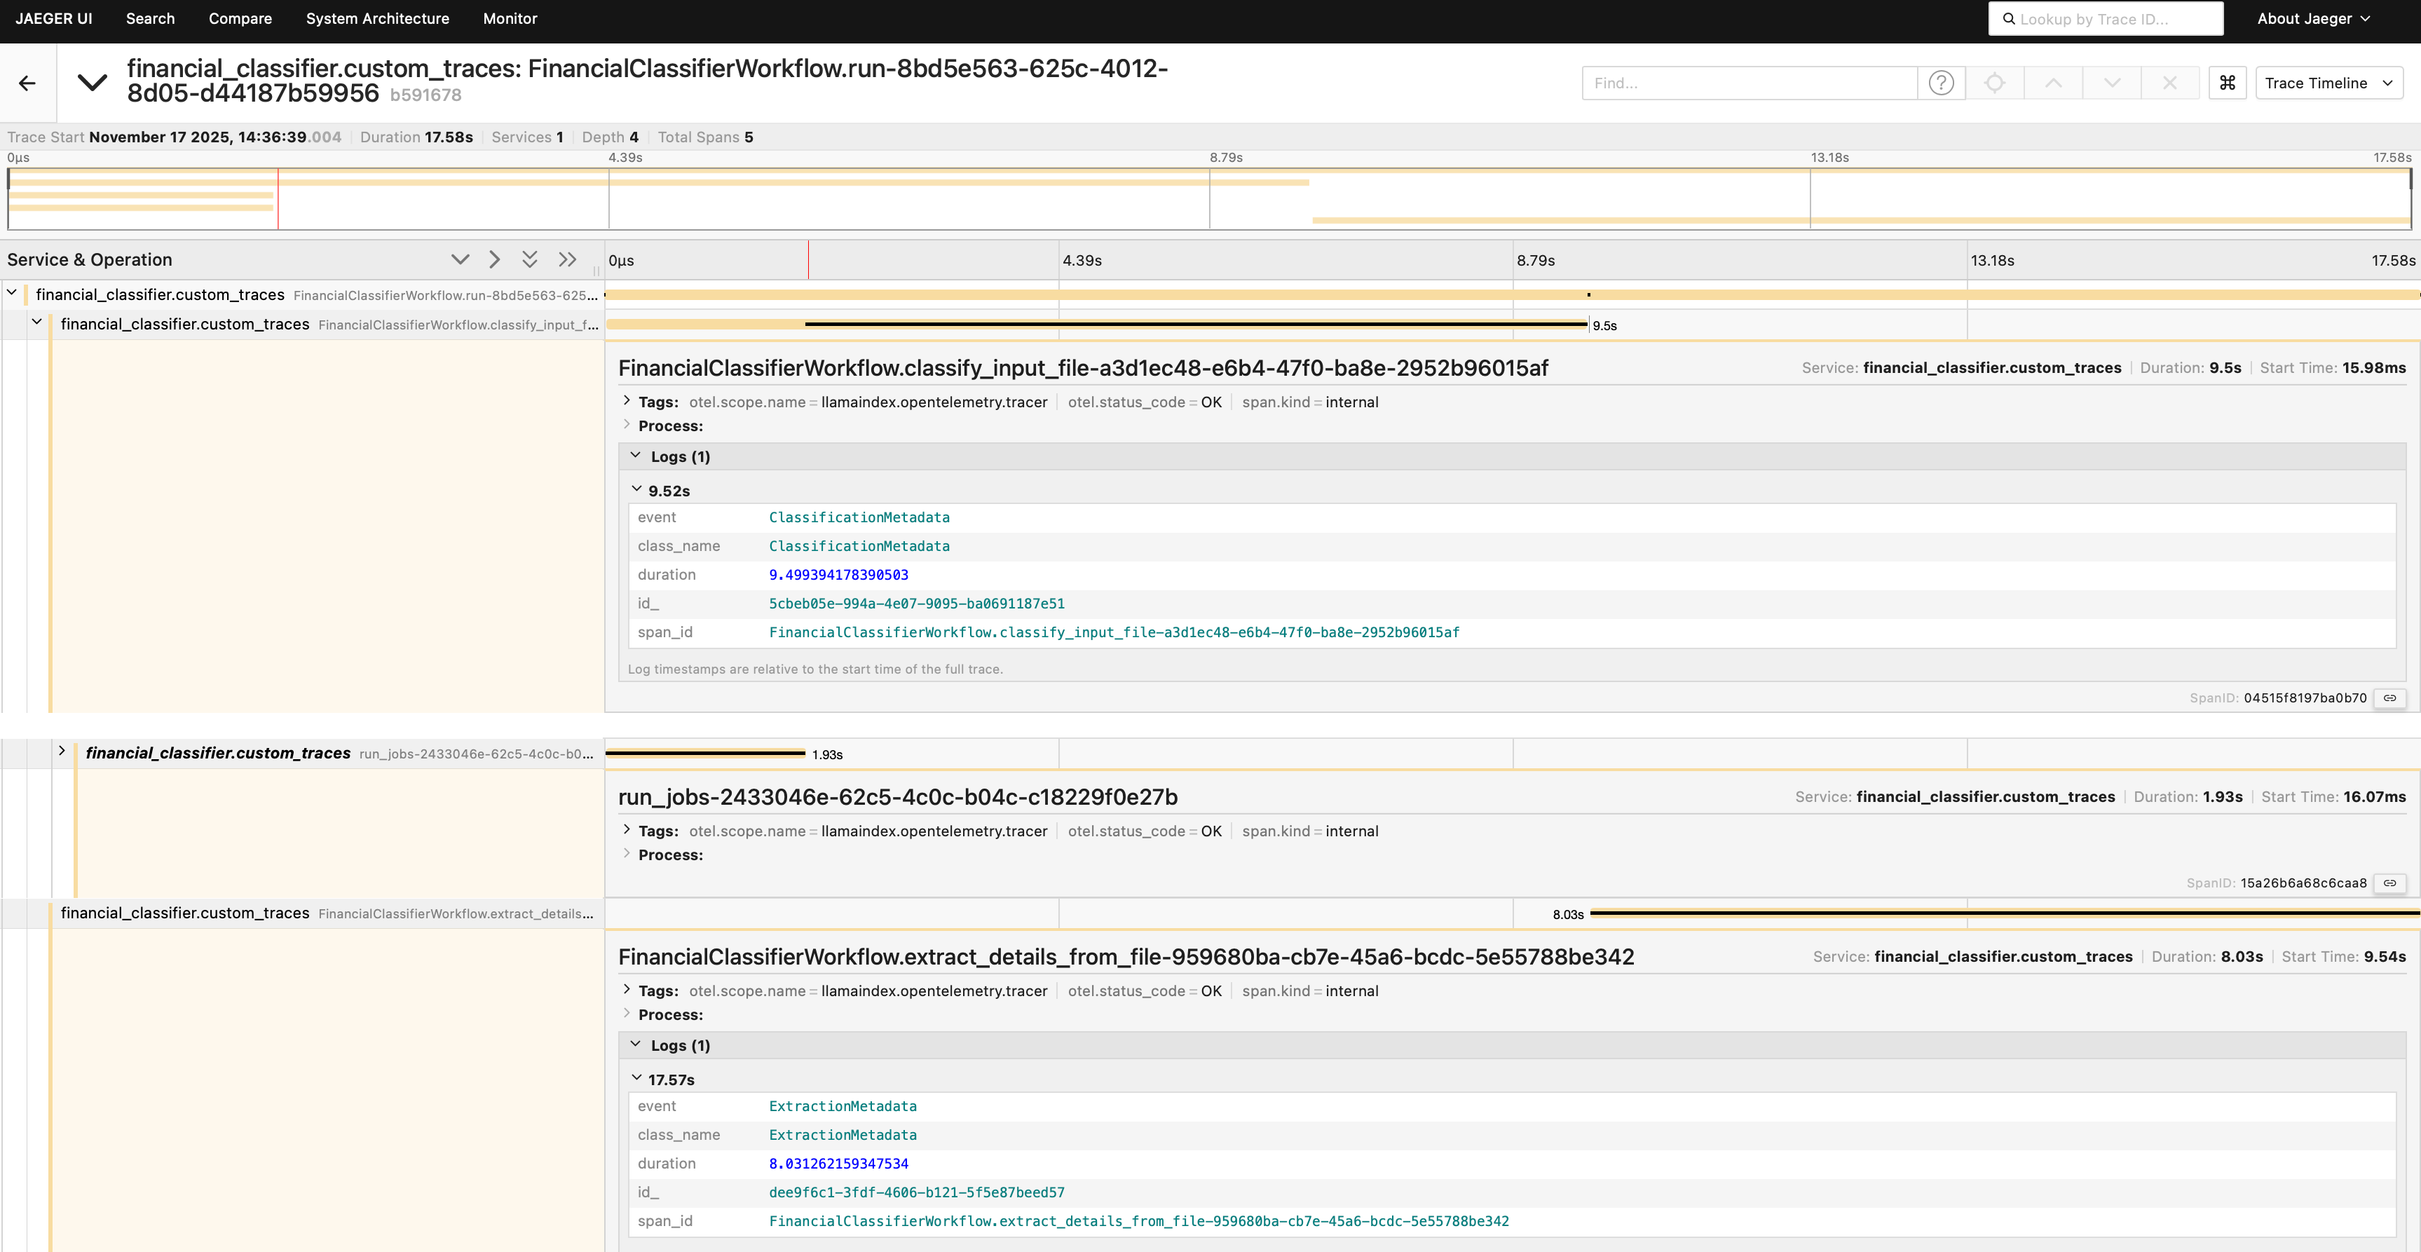Copy deep link for span 15a26b6a68c6caa8
Screen dimensions: 2421x1252
(x=2389, y=883)
